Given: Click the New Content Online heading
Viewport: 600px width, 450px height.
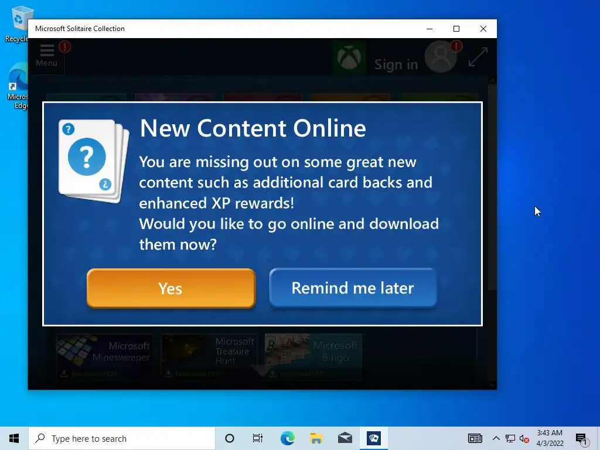Looking at the screenshot, I should coord(253,128).
